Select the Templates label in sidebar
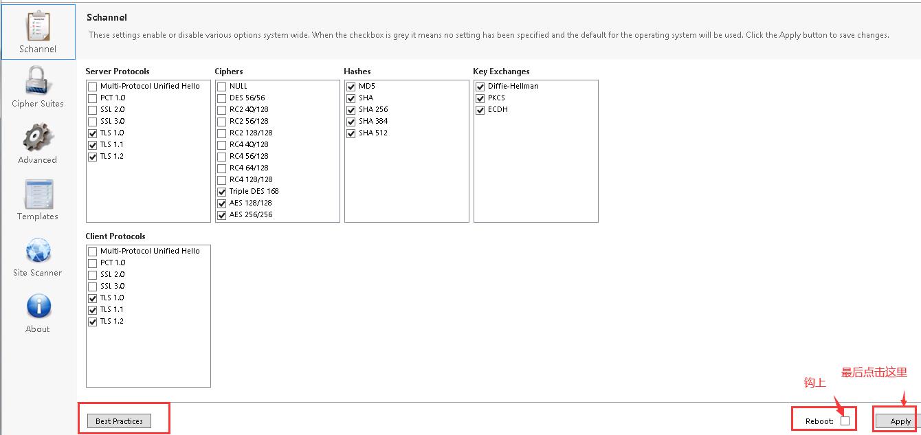921x435 pixels. tap(38, 216)
